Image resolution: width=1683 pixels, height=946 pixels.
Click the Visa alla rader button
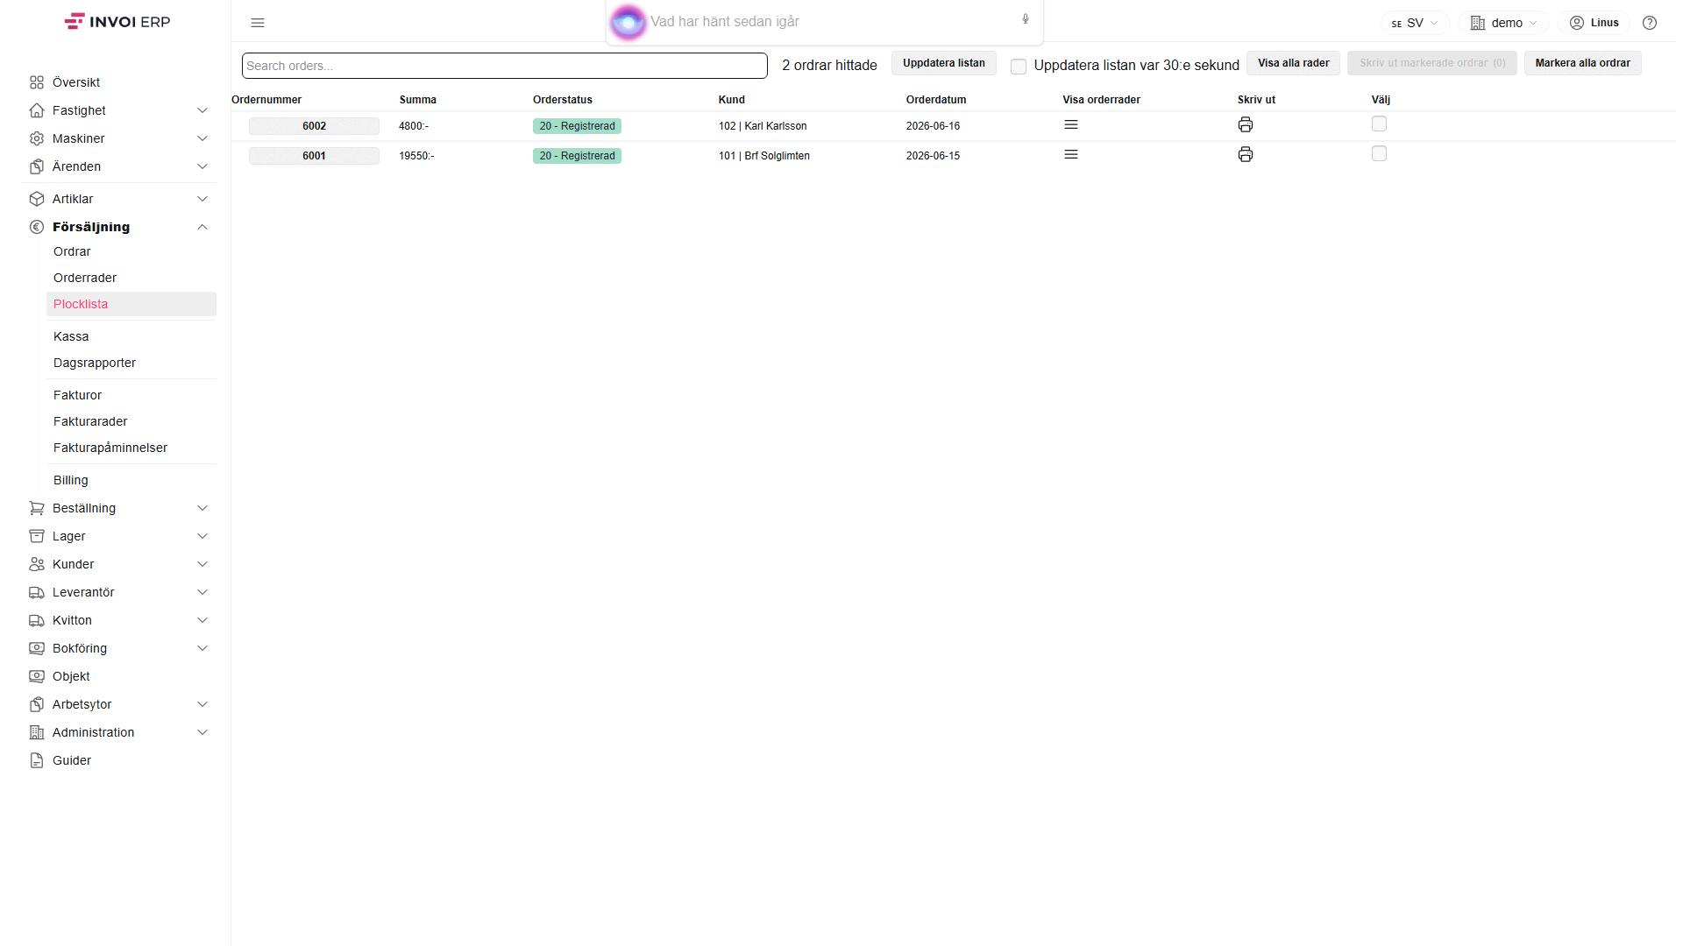1293,63
